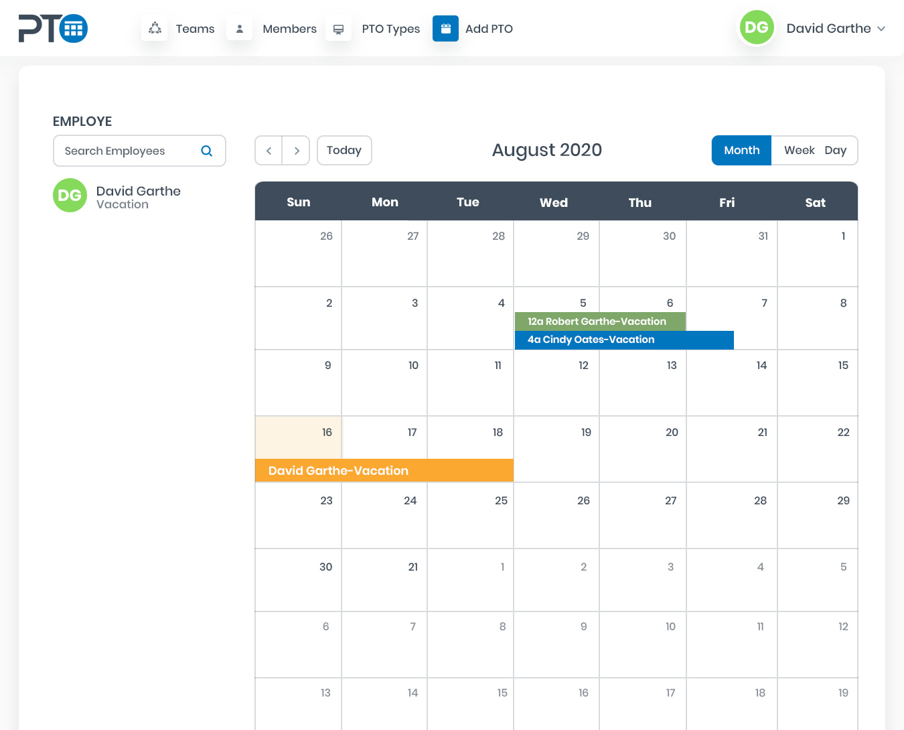Viewport: 904px width, 730px height.
Task: Click the PTO Types monitor icon
Action: 339,29
